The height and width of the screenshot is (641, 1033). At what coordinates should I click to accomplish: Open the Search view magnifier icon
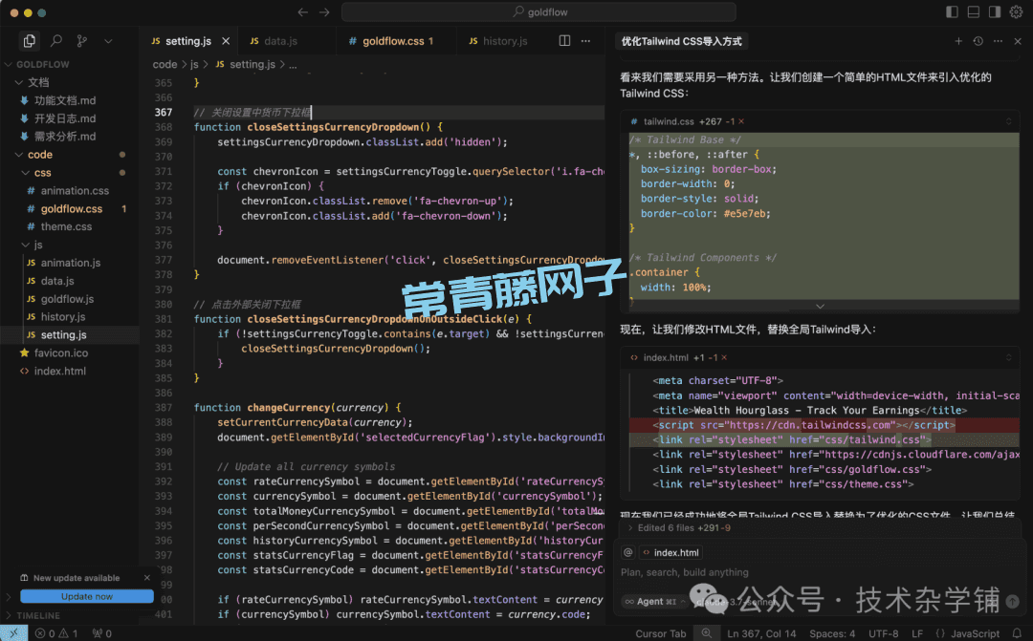point(56,41)
